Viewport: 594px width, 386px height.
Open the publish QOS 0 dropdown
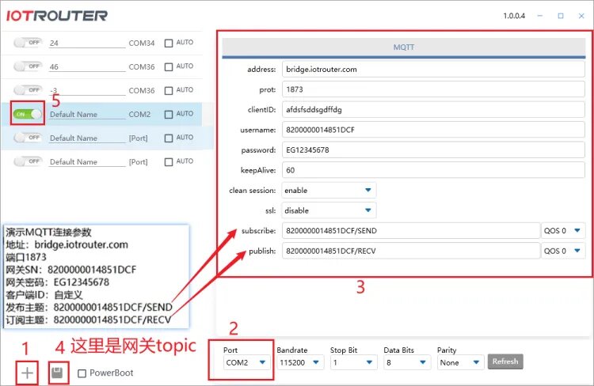point(563,252)
